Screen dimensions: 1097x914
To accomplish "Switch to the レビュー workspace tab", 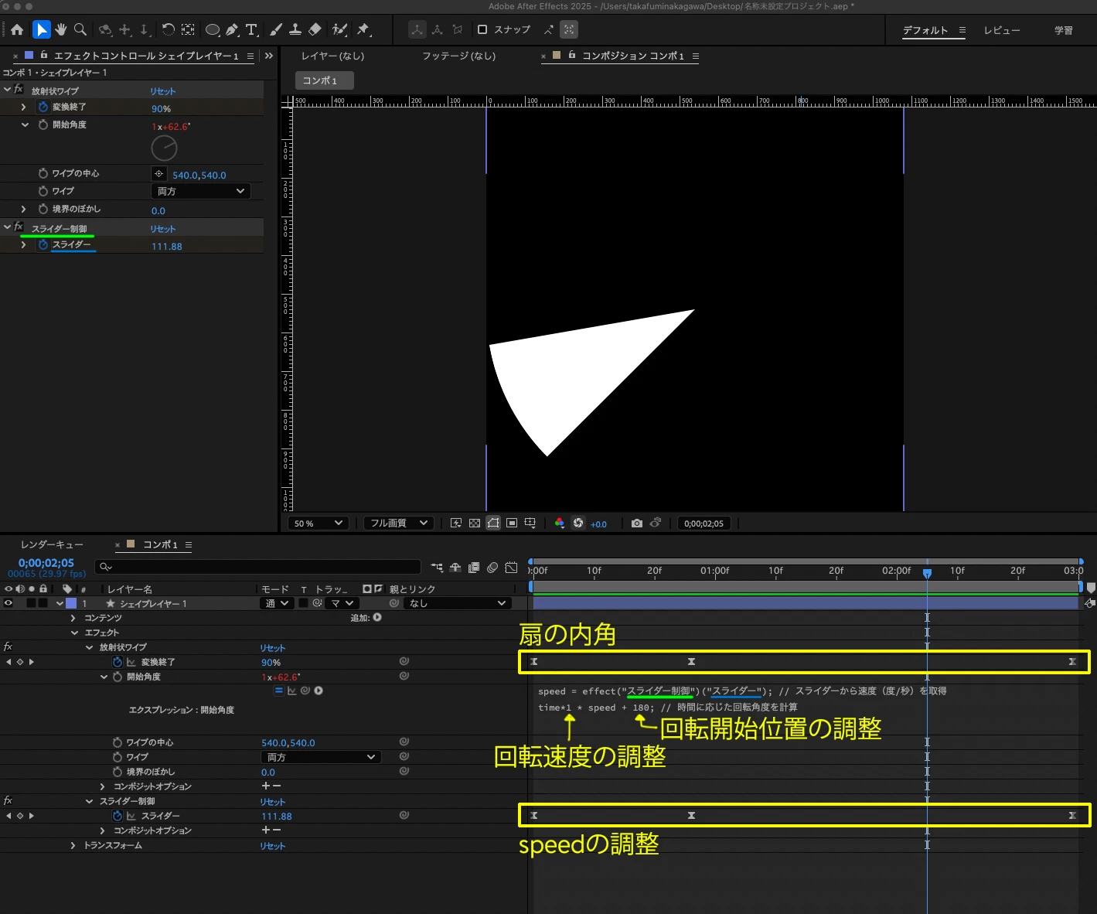I will (1001, 30).
